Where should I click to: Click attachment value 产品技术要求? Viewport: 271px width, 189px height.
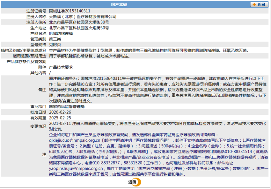pyautogui.click(x=61, y=67)
